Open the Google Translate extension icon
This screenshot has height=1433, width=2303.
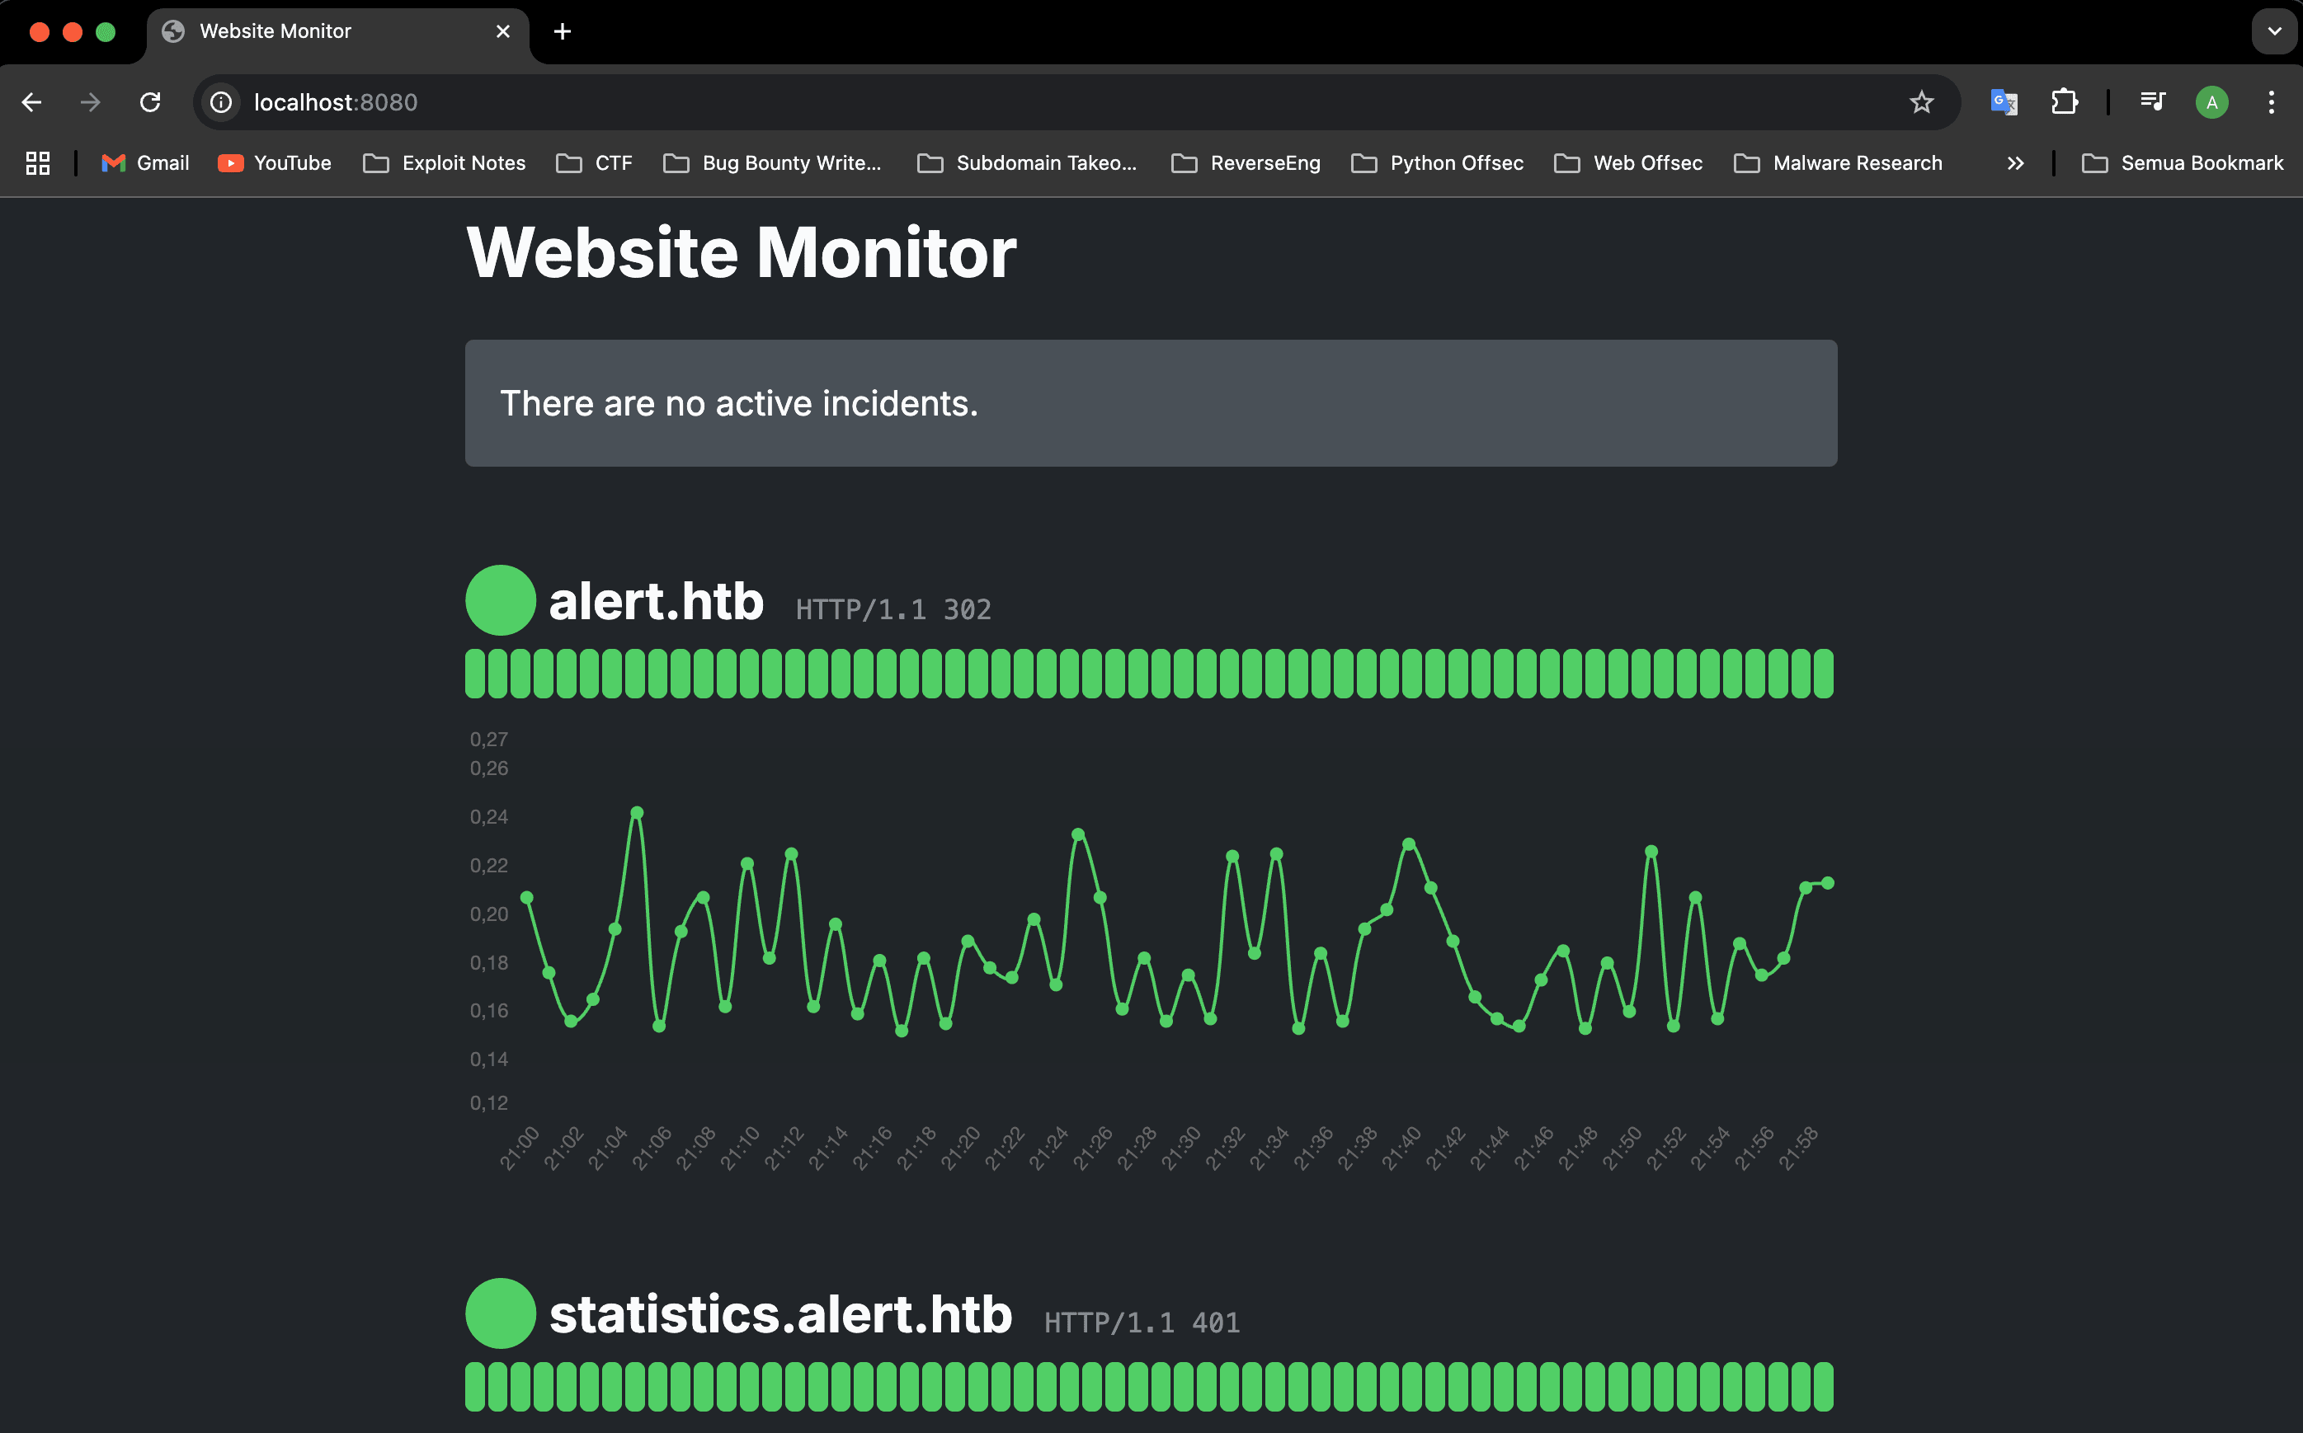(x=2003, y=102)
